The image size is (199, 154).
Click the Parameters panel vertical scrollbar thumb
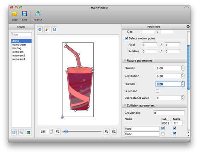(x=189, y=67)
